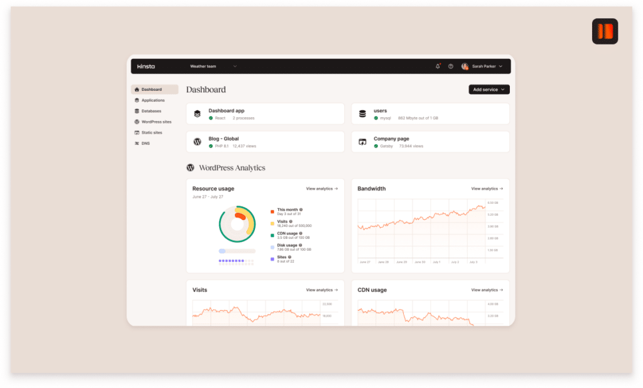This screenshot has width=643, height=388.
Task: Click Sarah Parker's avatar picture
Action: (465, 66)
